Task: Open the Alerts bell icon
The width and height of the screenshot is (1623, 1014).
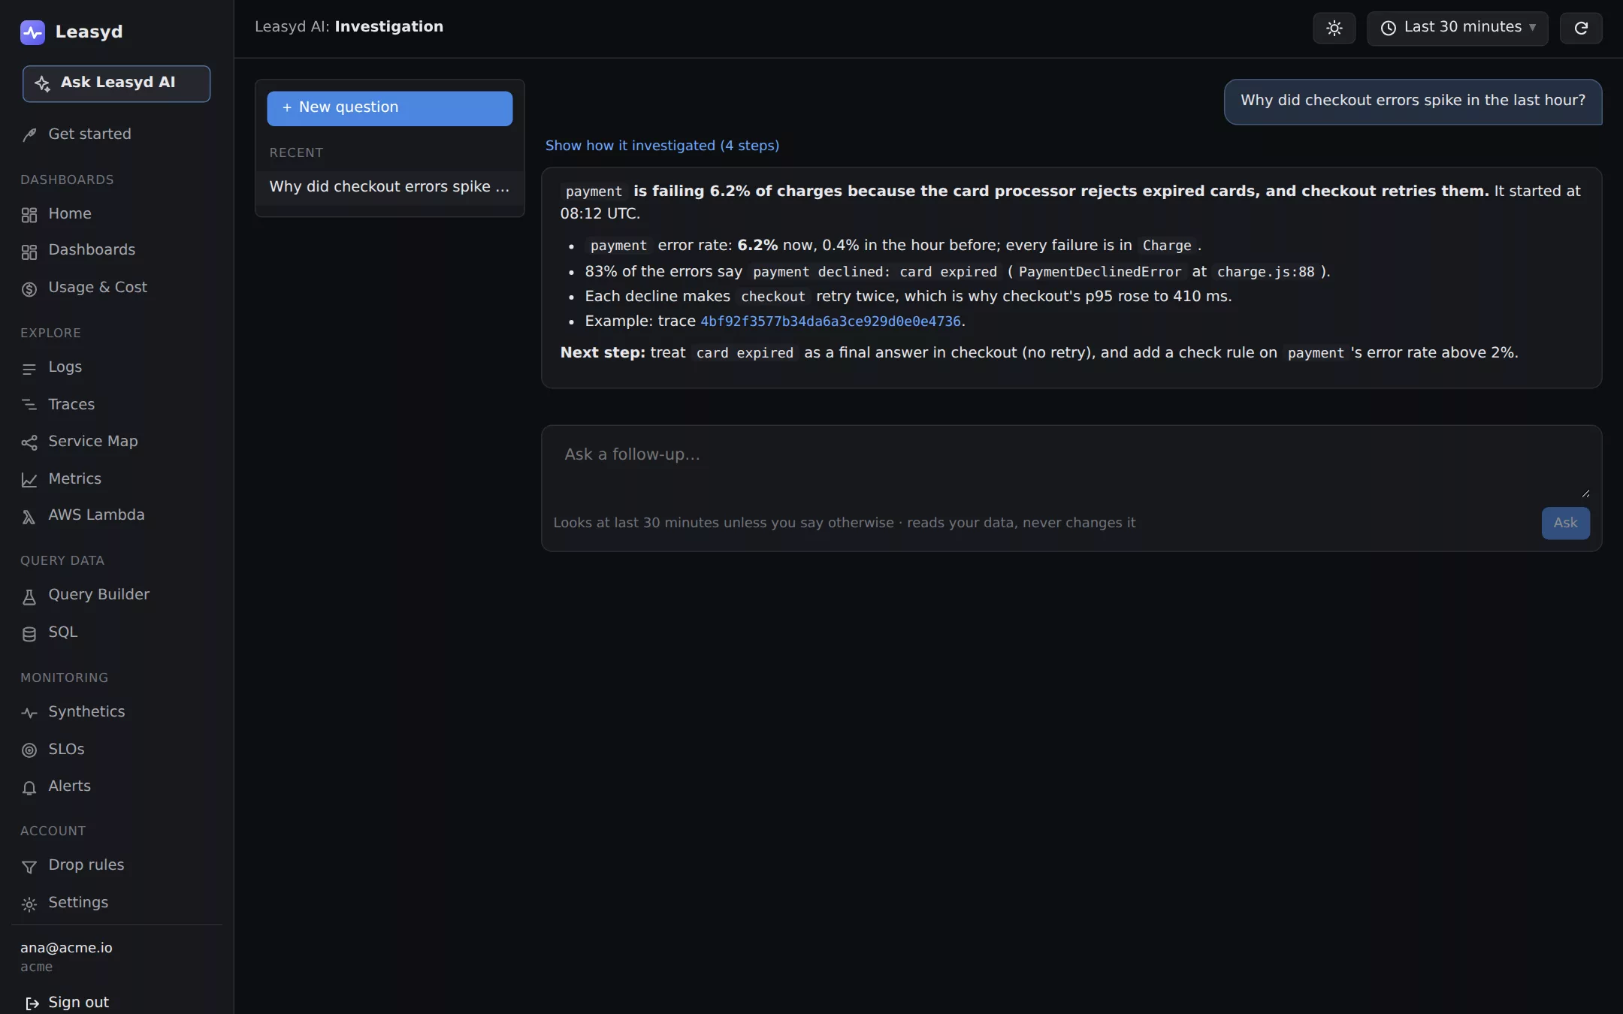Action: coord(29,787)
